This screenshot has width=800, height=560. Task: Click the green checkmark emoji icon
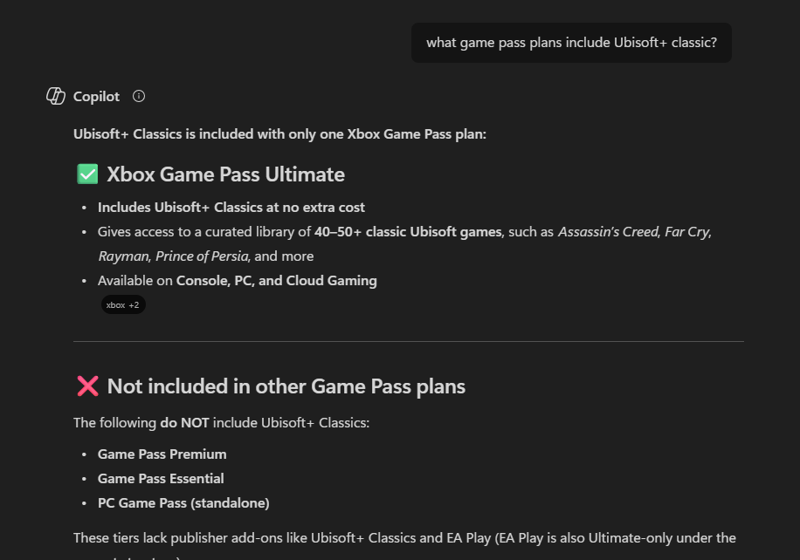[87, 174]
